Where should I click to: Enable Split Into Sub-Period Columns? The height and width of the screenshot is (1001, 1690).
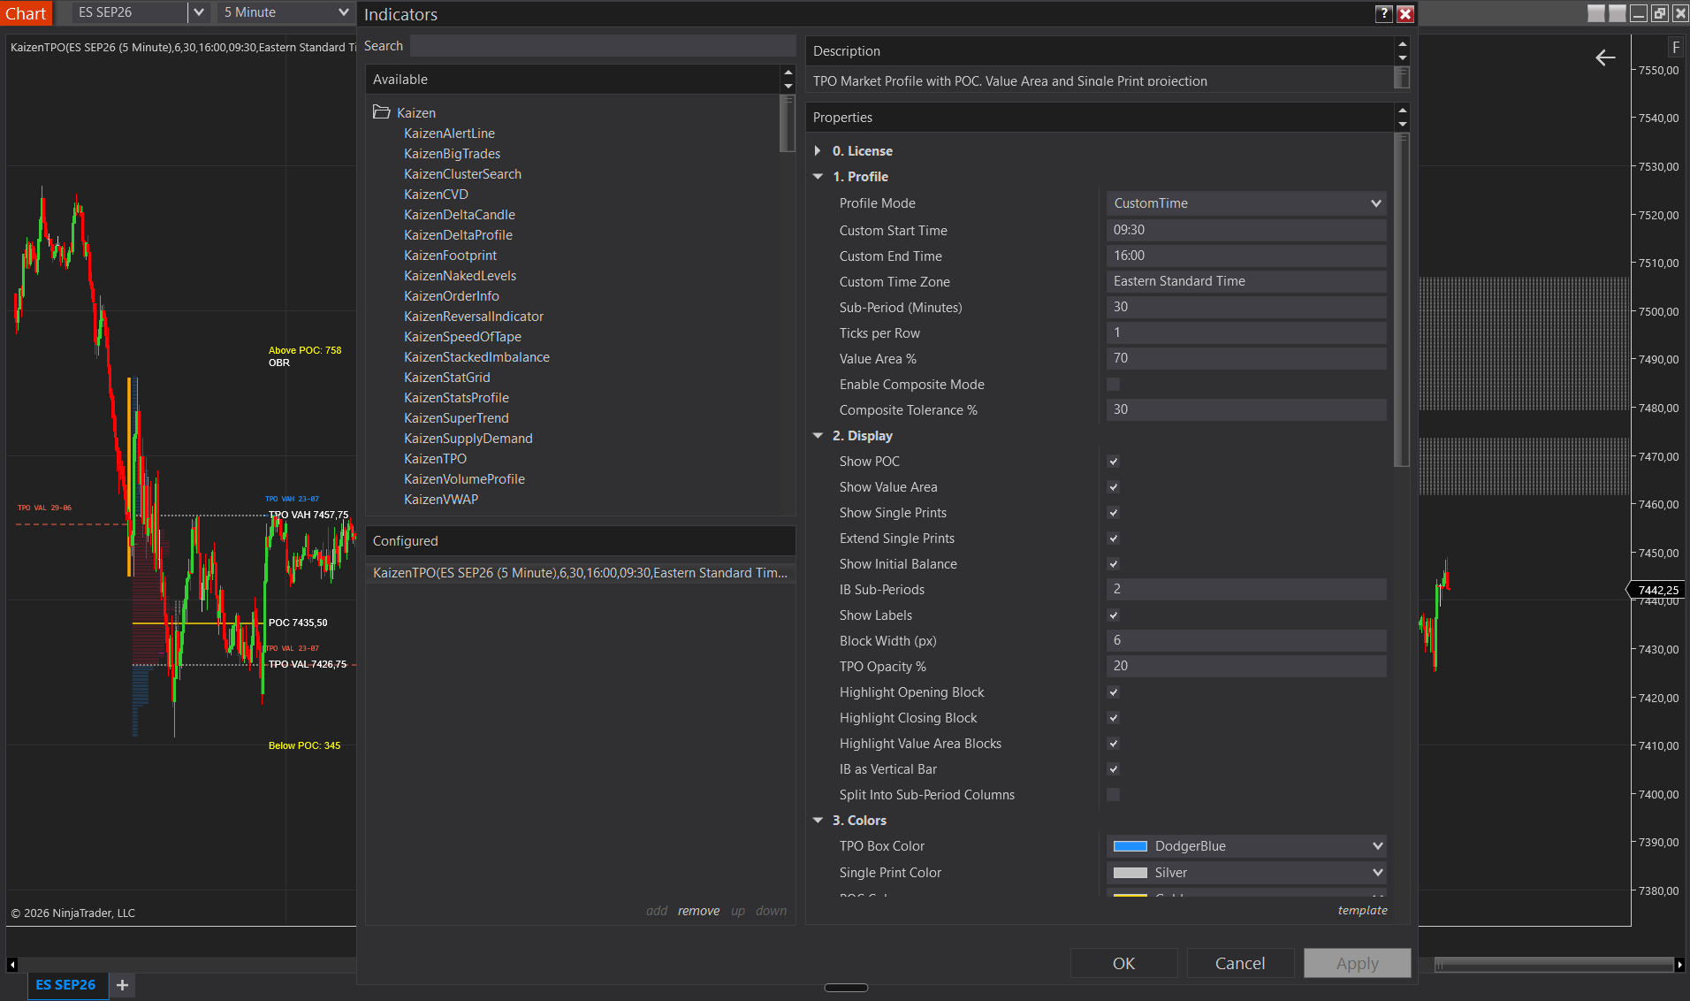click(1114, 795)
